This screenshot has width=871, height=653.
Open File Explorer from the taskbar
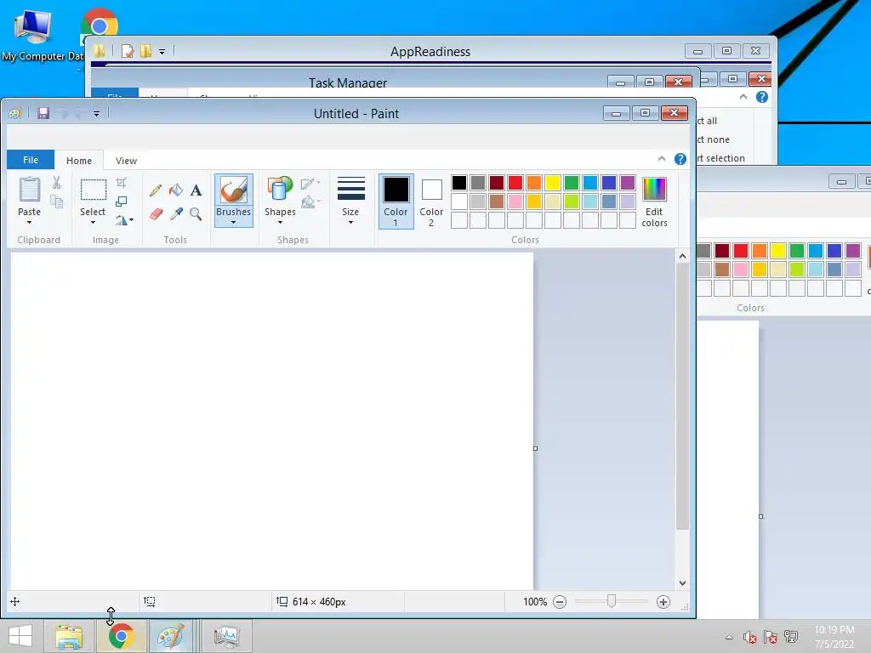69,636
